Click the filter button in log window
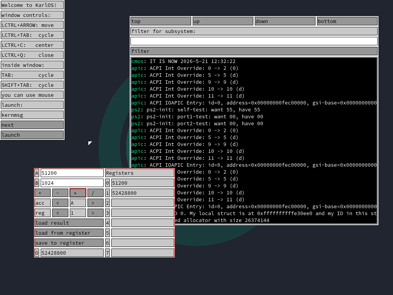The image size is (393, 295). pos(254,51)
